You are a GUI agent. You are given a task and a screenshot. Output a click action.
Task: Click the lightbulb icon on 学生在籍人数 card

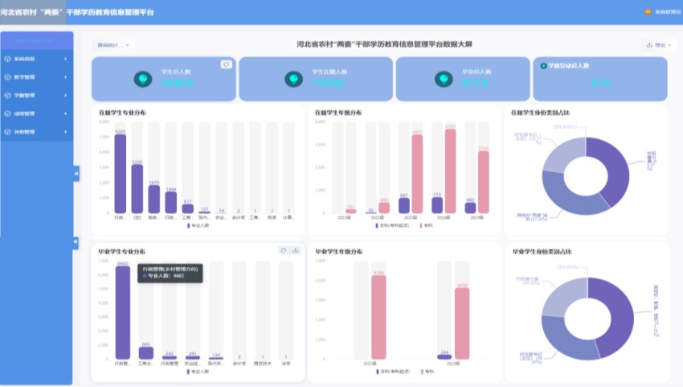(x=293, y=79)
